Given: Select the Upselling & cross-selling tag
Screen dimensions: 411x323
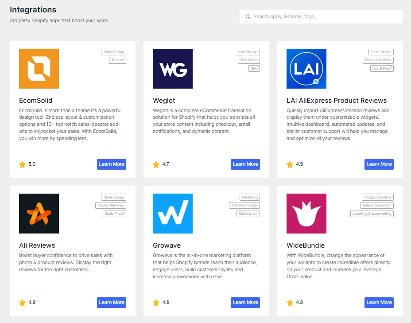Looking at the screenshot, I should click(x=372, y=214).
